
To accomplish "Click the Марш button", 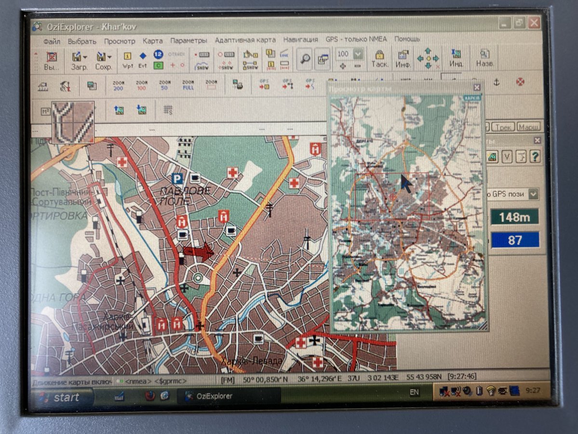I will pyautogui.click(x=528, y=127).
